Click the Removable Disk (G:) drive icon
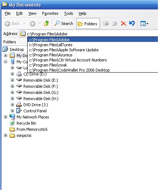 (19, 92)
